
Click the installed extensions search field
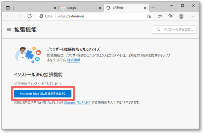click(175, 30)
